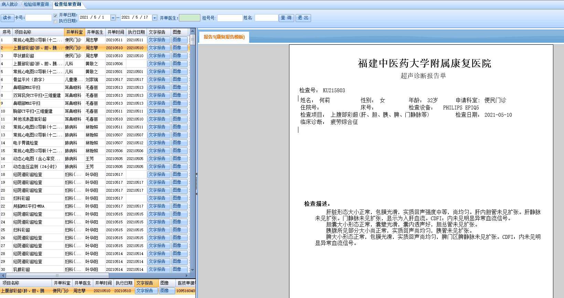The width and height of the screenshot is (564, 298).
Task: Open 图像 for row 1 常规心电图
Action: [x=179, y=40]
